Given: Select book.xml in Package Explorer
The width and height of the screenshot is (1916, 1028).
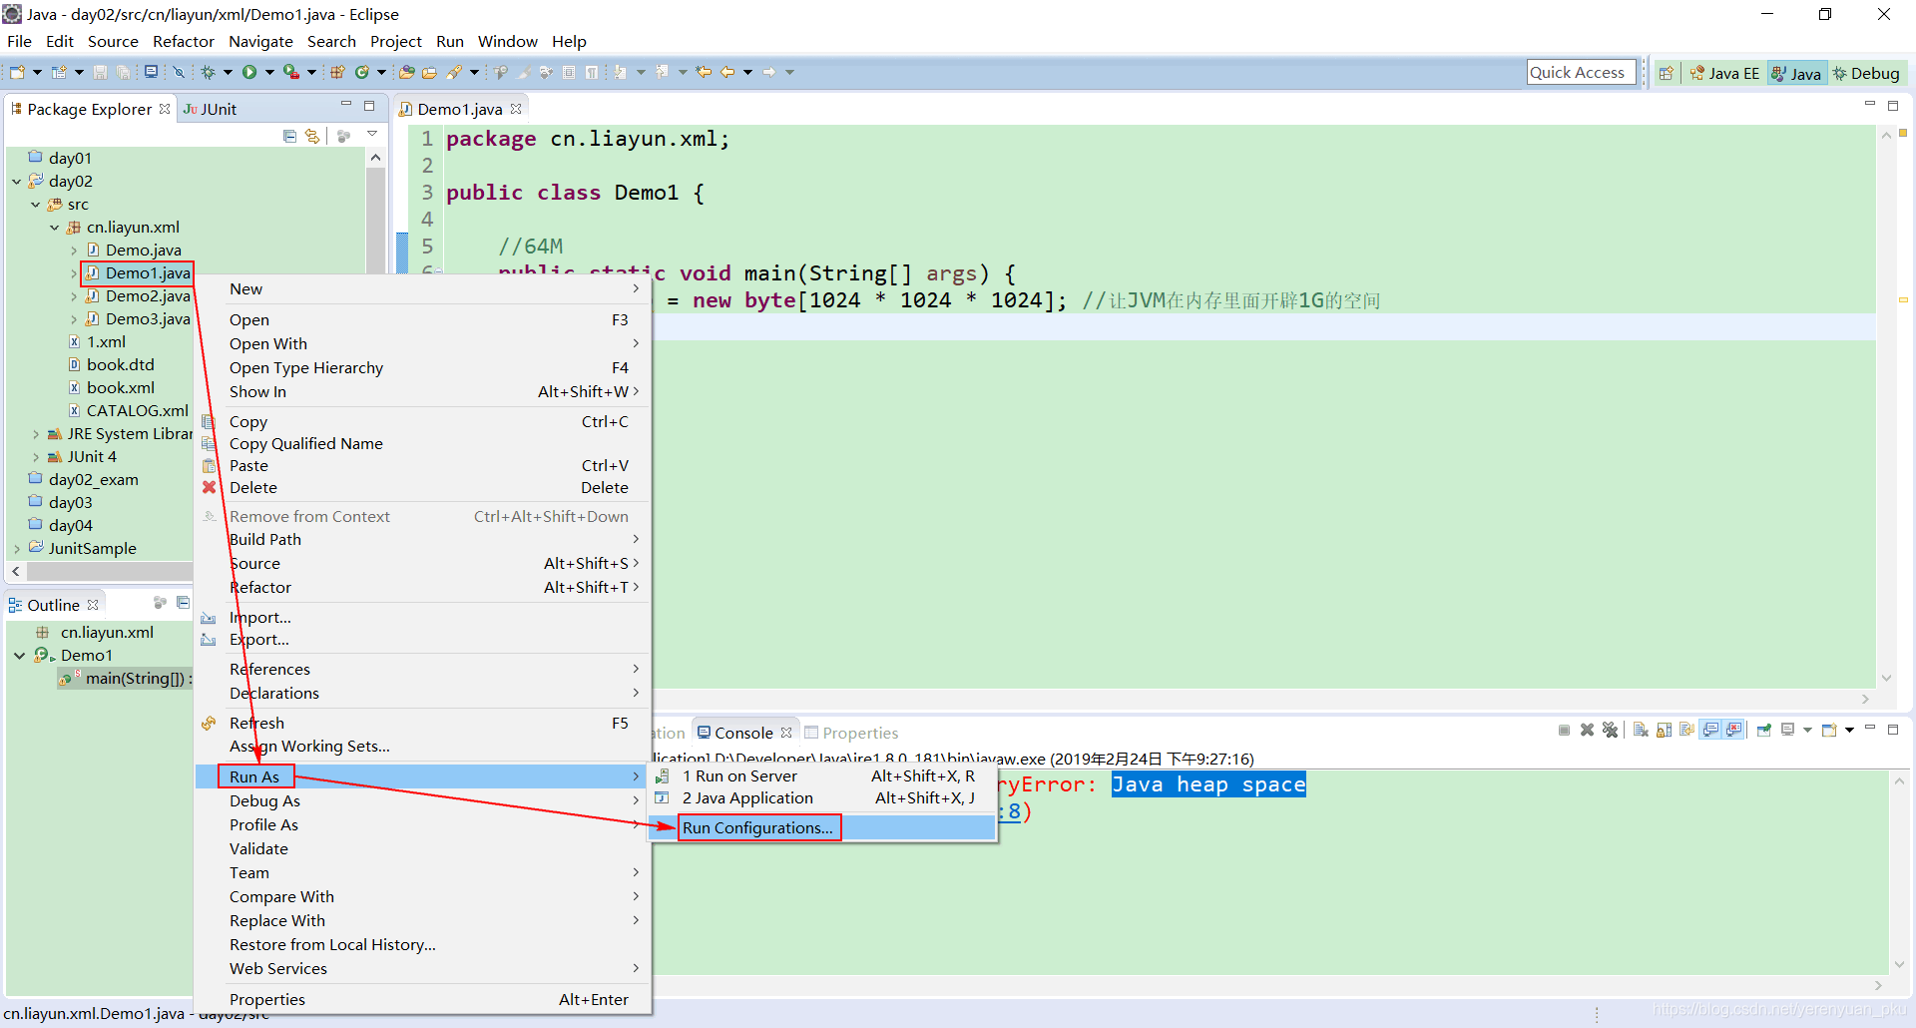Looking at the screenshot, I should pos(121,388).
